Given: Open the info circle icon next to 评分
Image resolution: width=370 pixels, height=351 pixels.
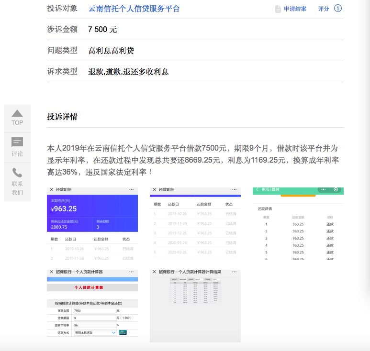Looking at the screenshot, I should 337,8.
